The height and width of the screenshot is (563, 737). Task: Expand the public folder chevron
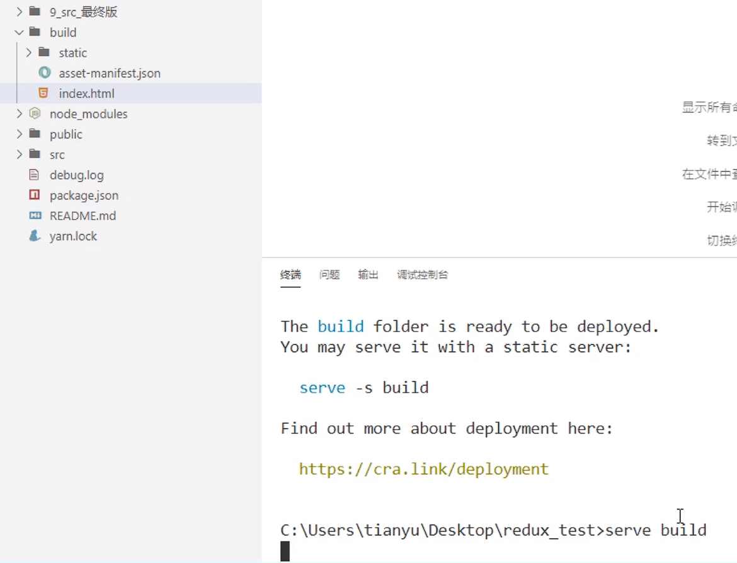(x=19, y=134)
